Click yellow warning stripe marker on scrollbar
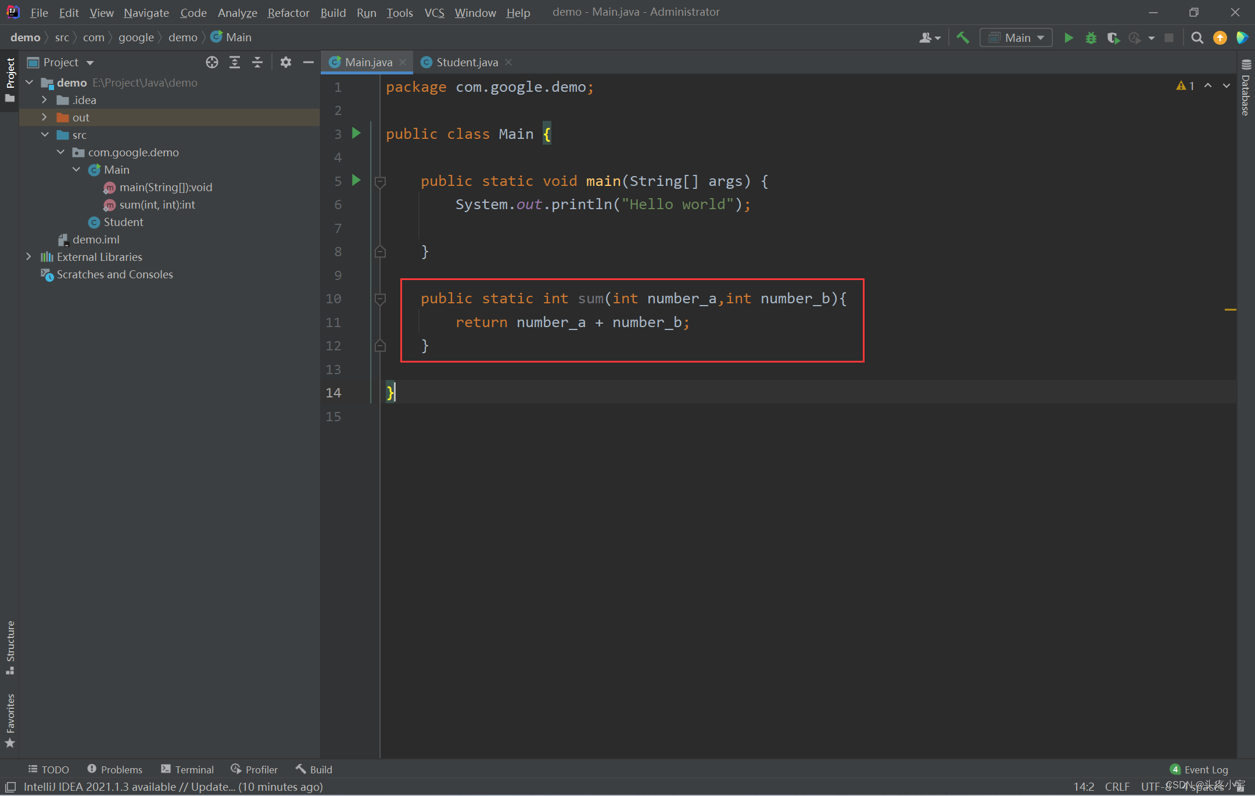The image size is (1255, 796). (x=1230, y=310)
